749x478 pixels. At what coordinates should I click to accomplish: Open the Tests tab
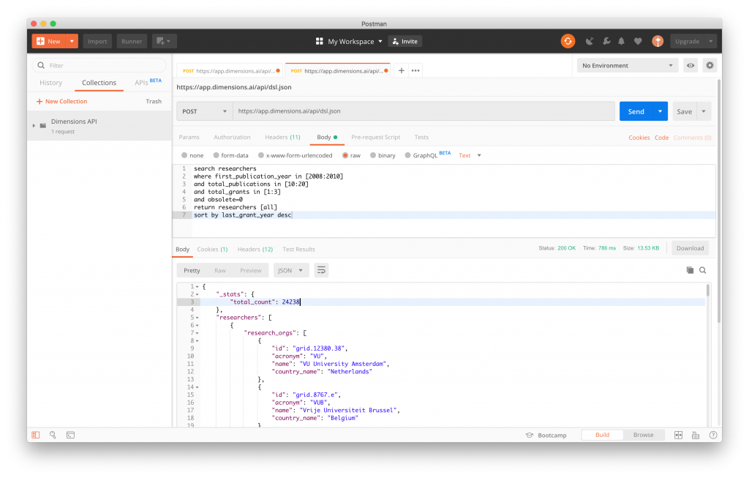click(x=421, y=137)
